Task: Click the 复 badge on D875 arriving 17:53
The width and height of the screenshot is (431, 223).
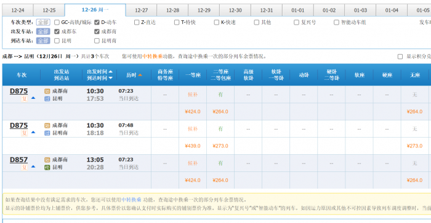Action: (25, 99)
